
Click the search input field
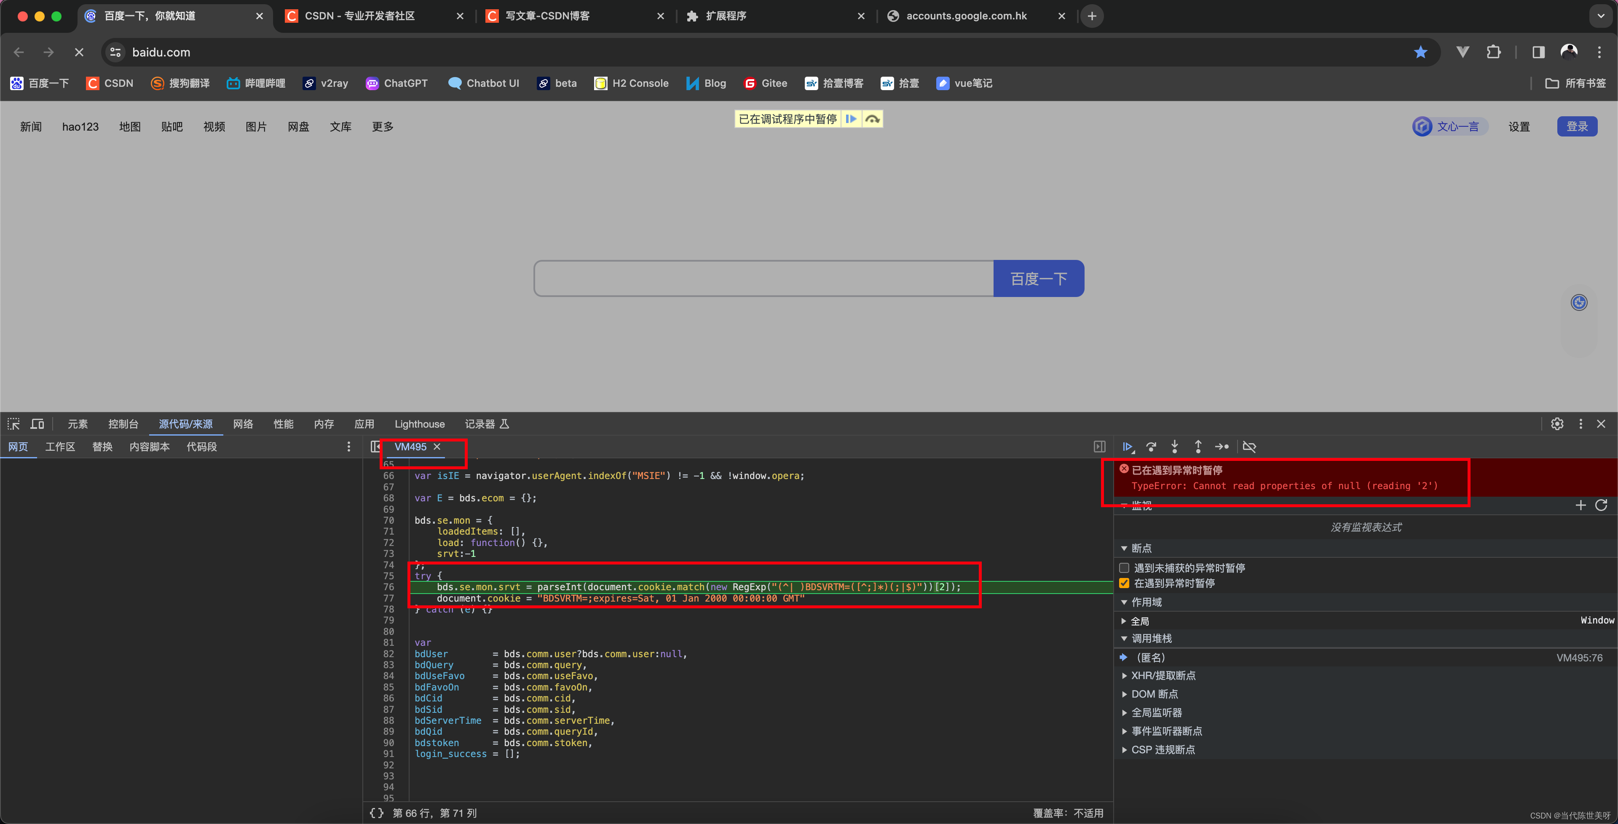click(764, 278)
